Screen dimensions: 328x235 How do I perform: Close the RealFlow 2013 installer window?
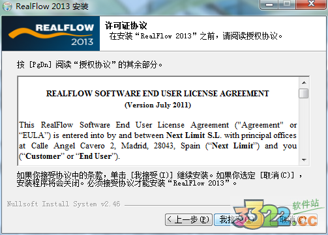[311, 4]
